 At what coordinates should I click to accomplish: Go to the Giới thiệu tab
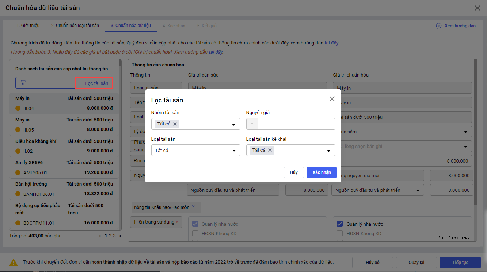click(x=28, y=26)
